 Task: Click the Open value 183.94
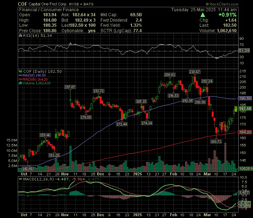(50, 15)
